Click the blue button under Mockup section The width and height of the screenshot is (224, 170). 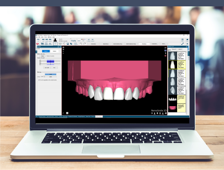51,74
